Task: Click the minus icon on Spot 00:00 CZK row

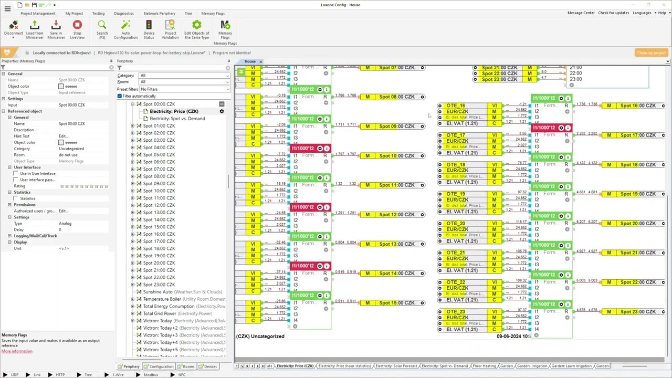Action: pyautogui.click(x=222, y=104)
